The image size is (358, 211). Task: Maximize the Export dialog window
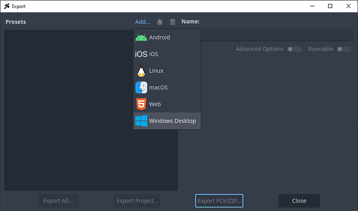pyautogui.click(x=330, y=6)
